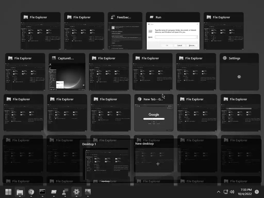
Task: Open File Explorer window immediately left of Feedback Hub
Action: pos(84,31)
